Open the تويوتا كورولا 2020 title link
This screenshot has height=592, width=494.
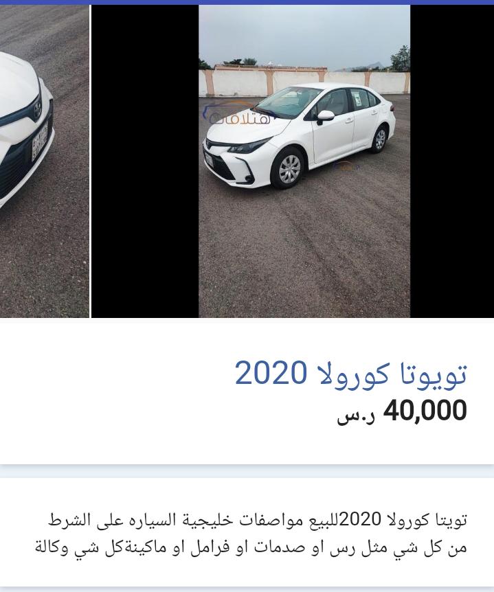[x=351, y=373]
